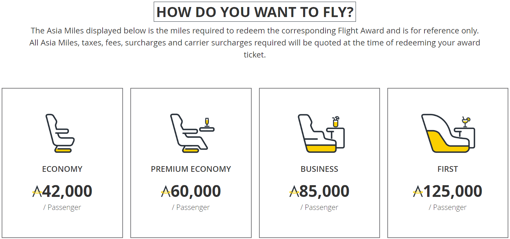
Task: Choose the ECONOMY label
Action: click(62, 169)
